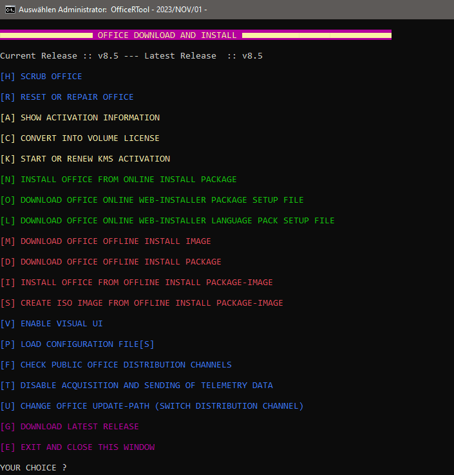Choose INSTALL OFFICE FROM ONLINE INSTALL PACKAGE
Viewport: 454px width, 475px height.
(x=128, y=180)
